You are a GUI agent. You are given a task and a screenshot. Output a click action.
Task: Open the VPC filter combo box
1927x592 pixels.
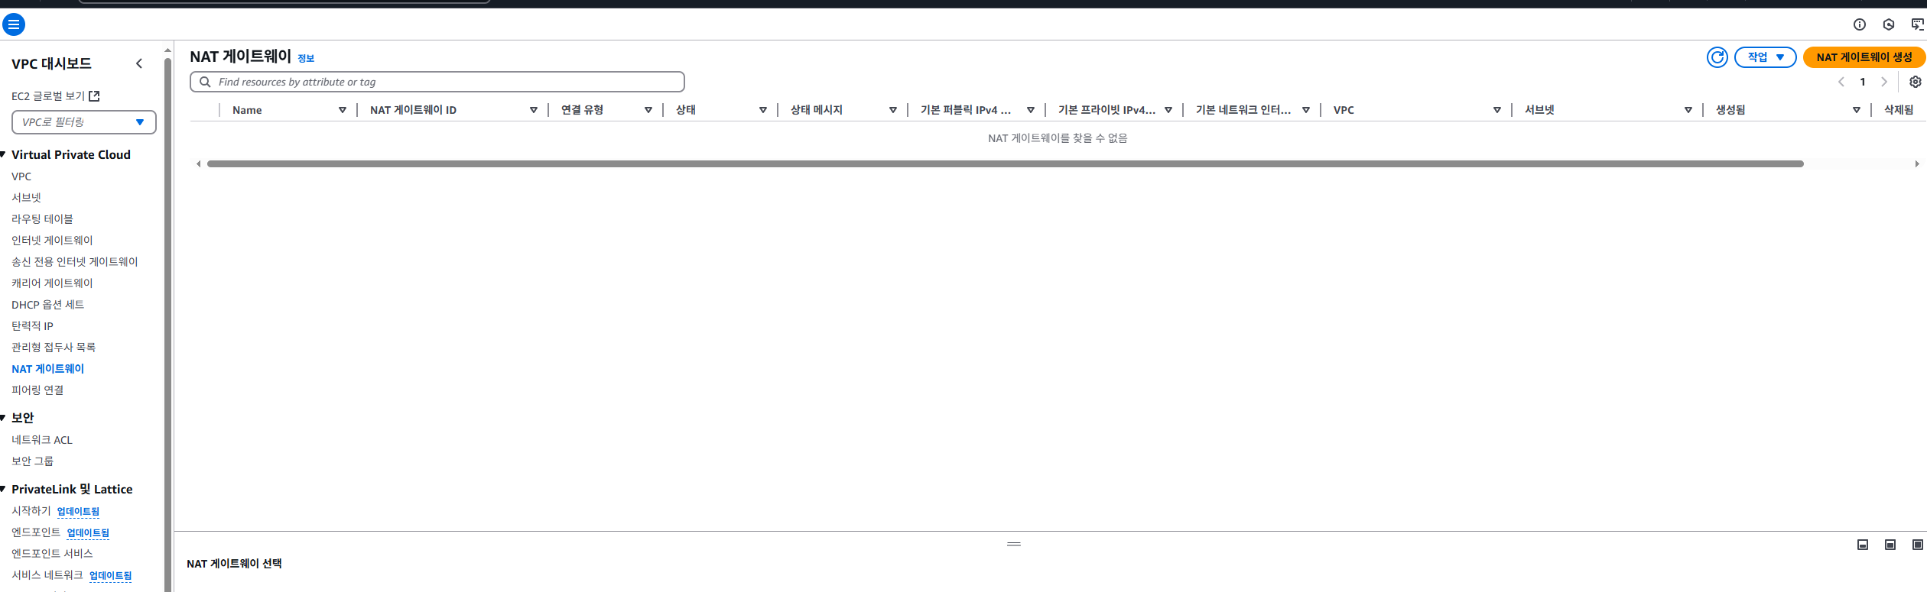(83, 122)
